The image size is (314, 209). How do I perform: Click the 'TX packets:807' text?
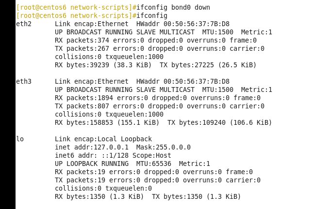pyautogui.click(x=82, y=106)
